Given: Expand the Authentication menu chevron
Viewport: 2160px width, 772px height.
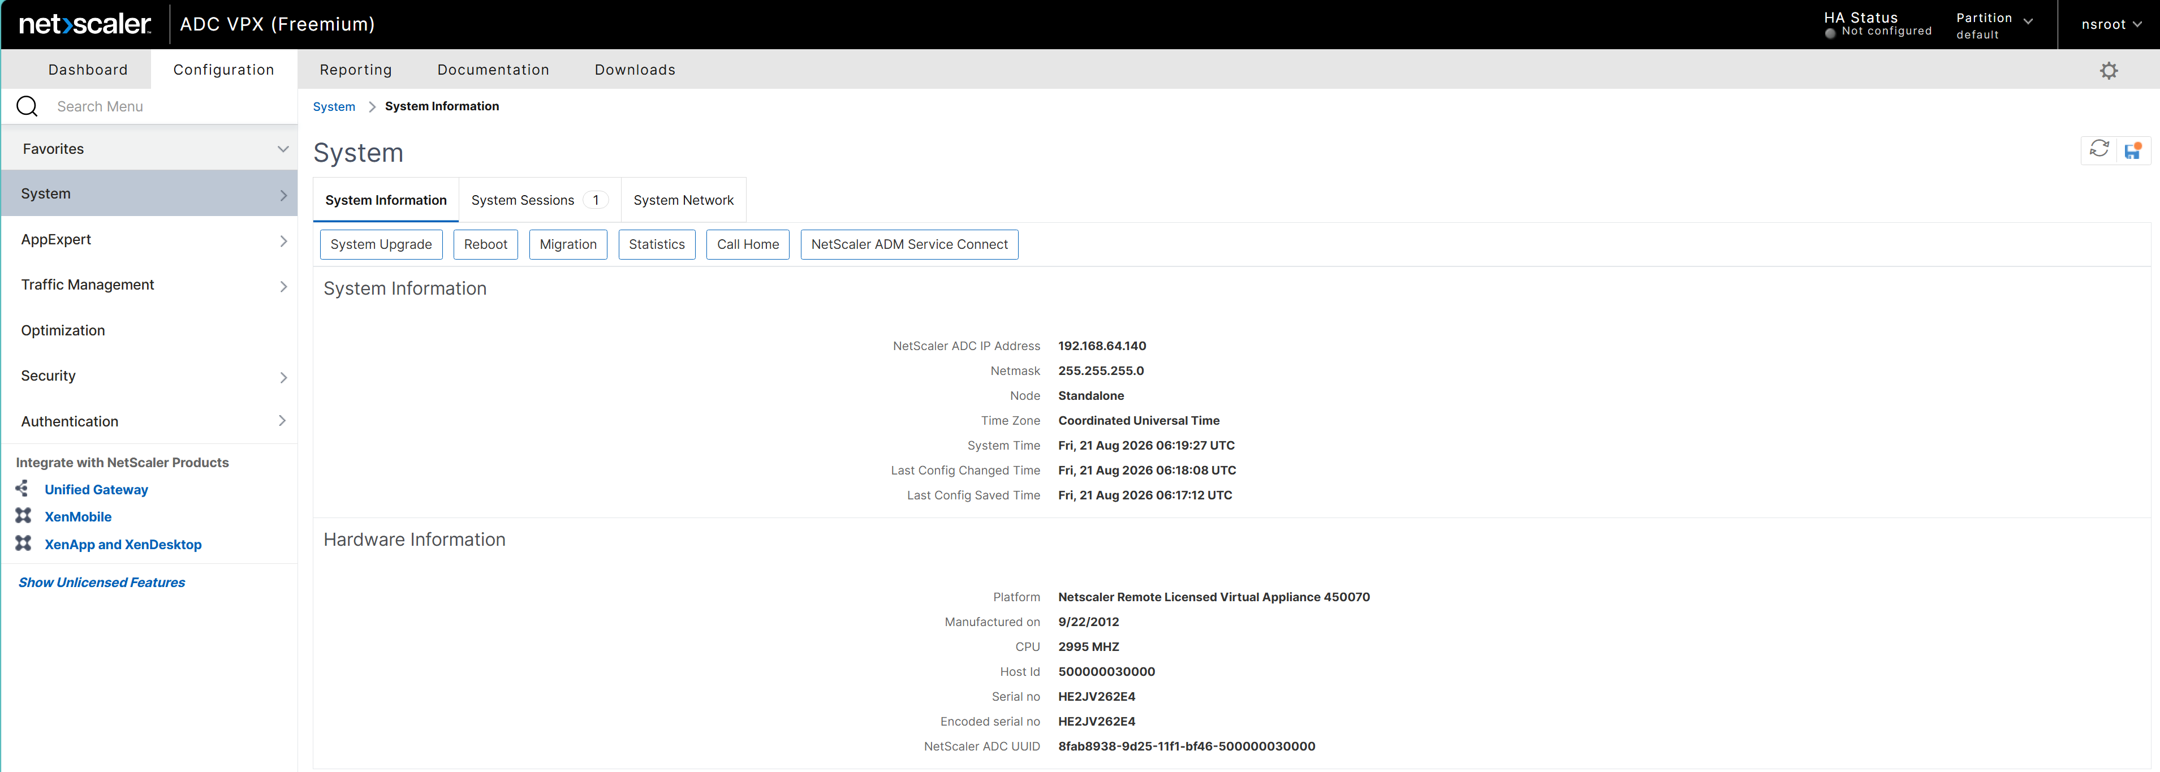Looking at the screenshot, I should [x=283, y=421].
